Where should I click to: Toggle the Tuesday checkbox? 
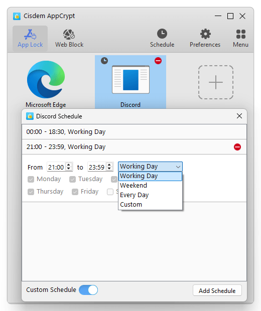click(x=72, y=179)
